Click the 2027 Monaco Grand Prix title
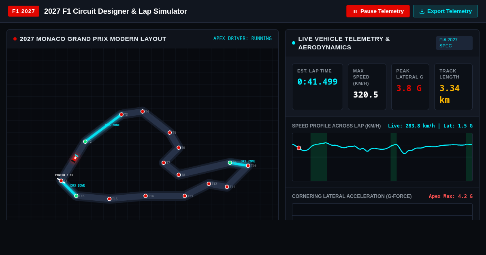 coord(93,39)
